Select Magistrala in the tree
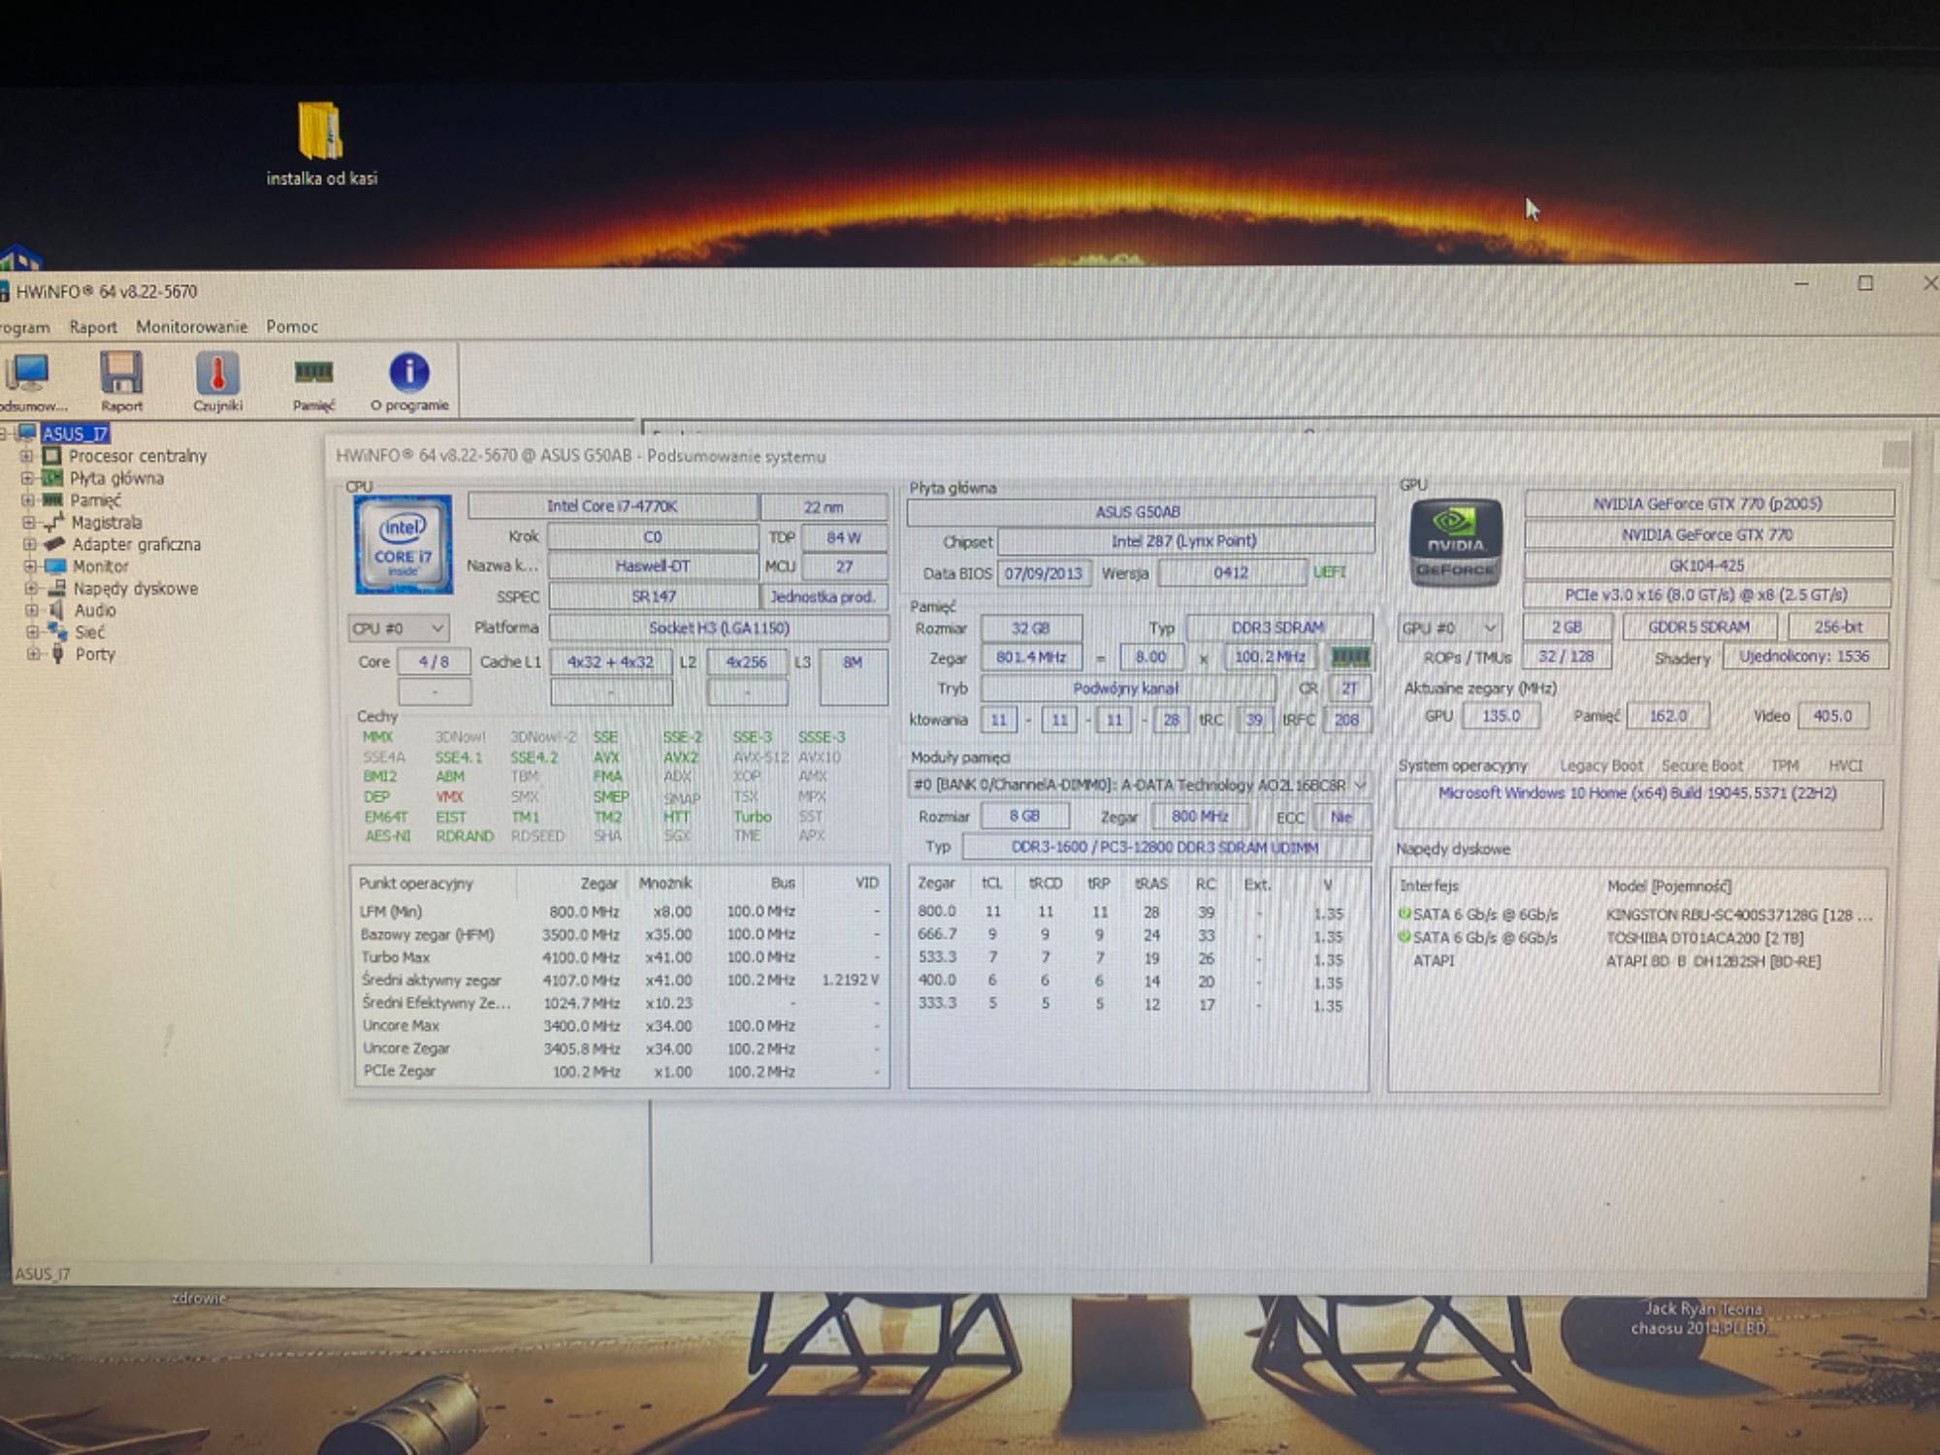 pyautogui.click(x=106, y=522)
